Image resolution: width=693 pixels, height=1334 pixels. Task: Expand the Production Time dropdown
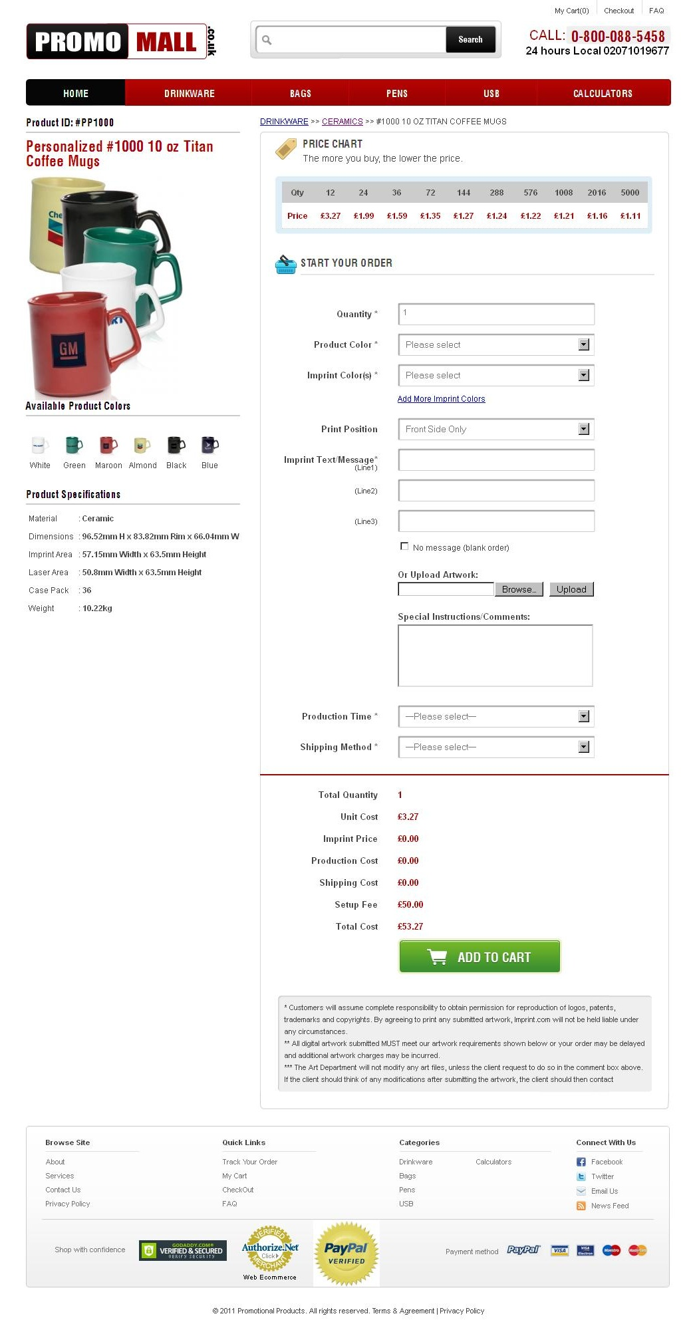(x=496, y=716)
